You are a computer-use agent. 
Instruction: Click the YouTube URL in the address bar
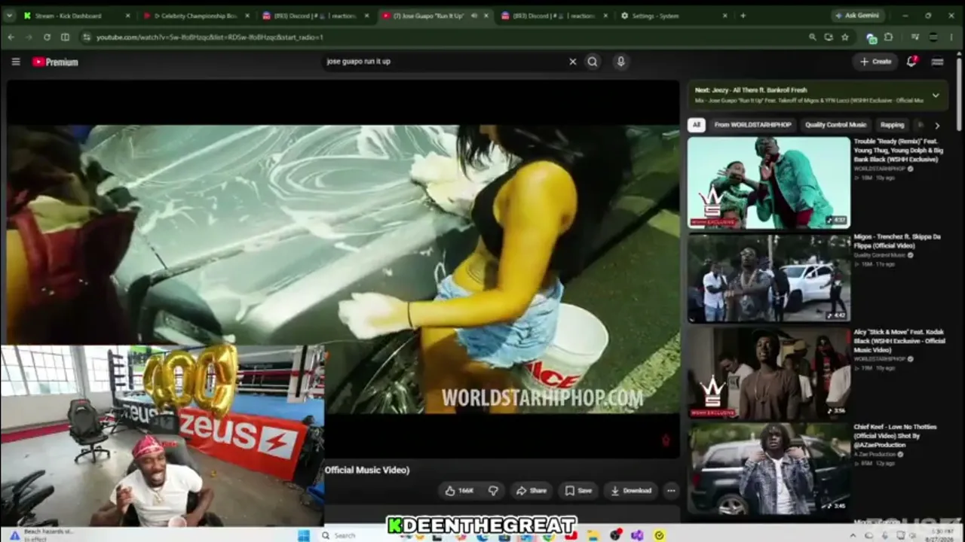pos(210,37)
